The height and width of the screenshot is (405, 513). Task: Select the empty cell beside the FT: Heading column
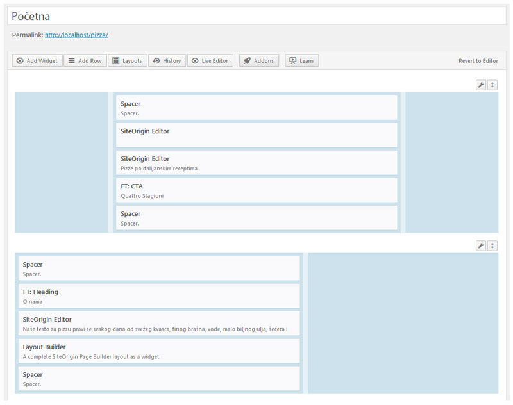click(x=403, y=323)
